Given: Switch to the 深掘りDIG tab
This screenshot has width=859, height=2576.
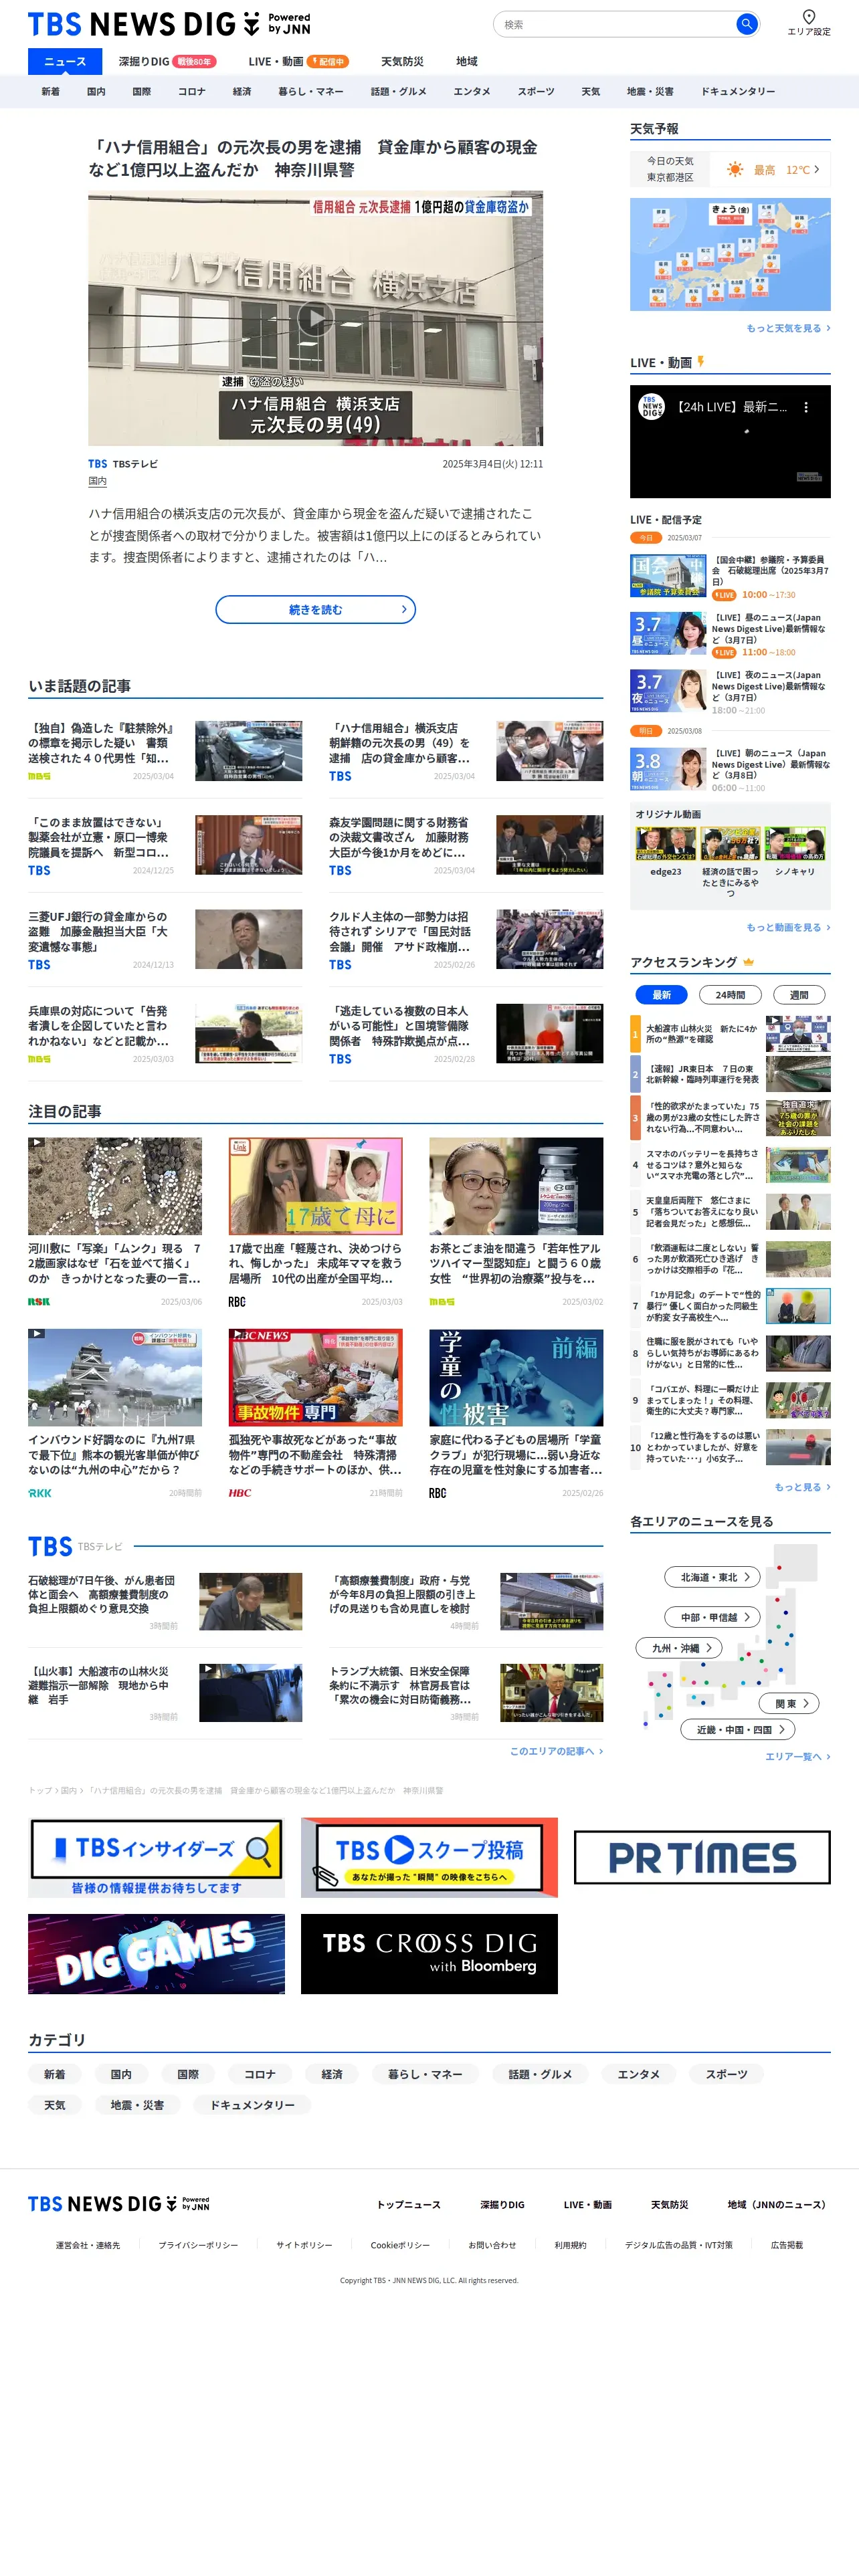Looking at the screenshot, I should pyautogui.click(x=166, y=61).
